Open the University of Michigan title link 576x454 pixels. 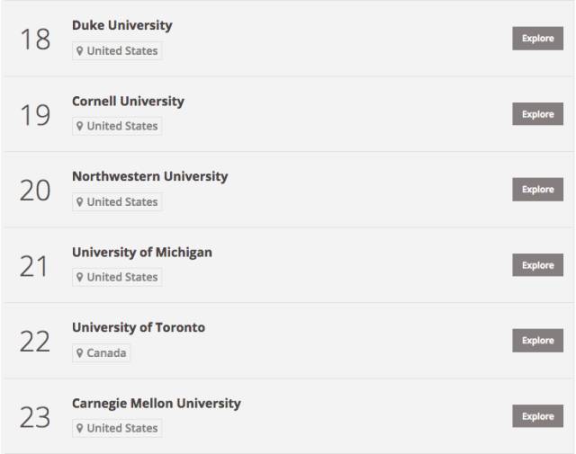(x=142, y=253)
